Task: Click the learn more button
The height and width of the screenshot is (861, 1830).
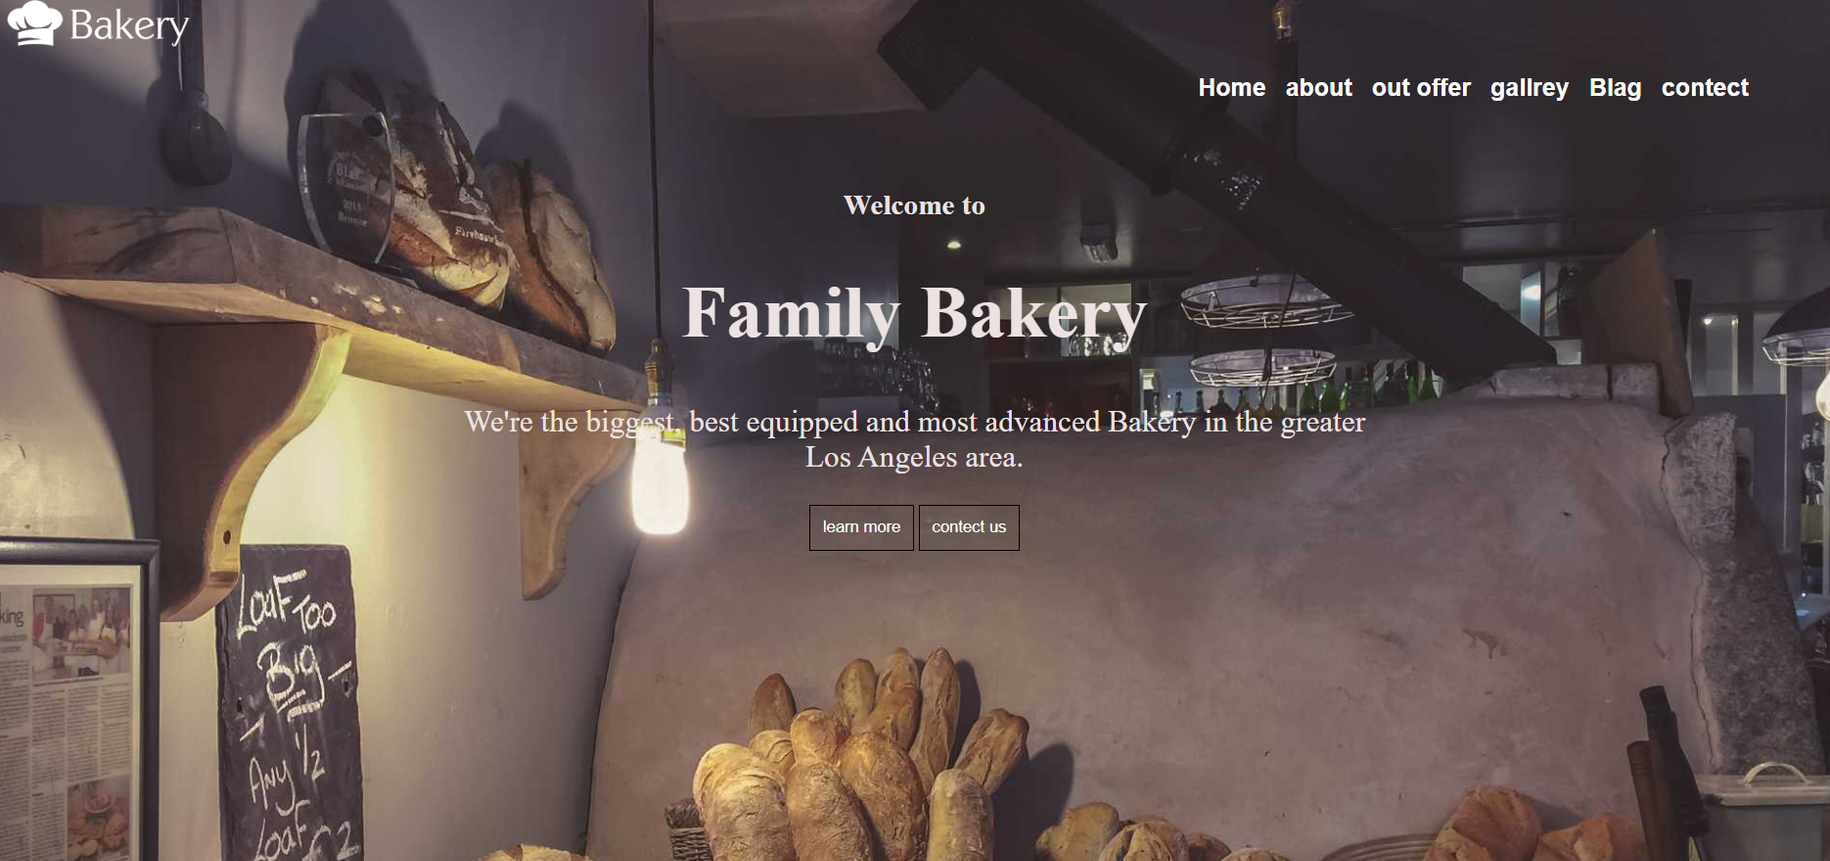Action: click(x=861, y=527)
